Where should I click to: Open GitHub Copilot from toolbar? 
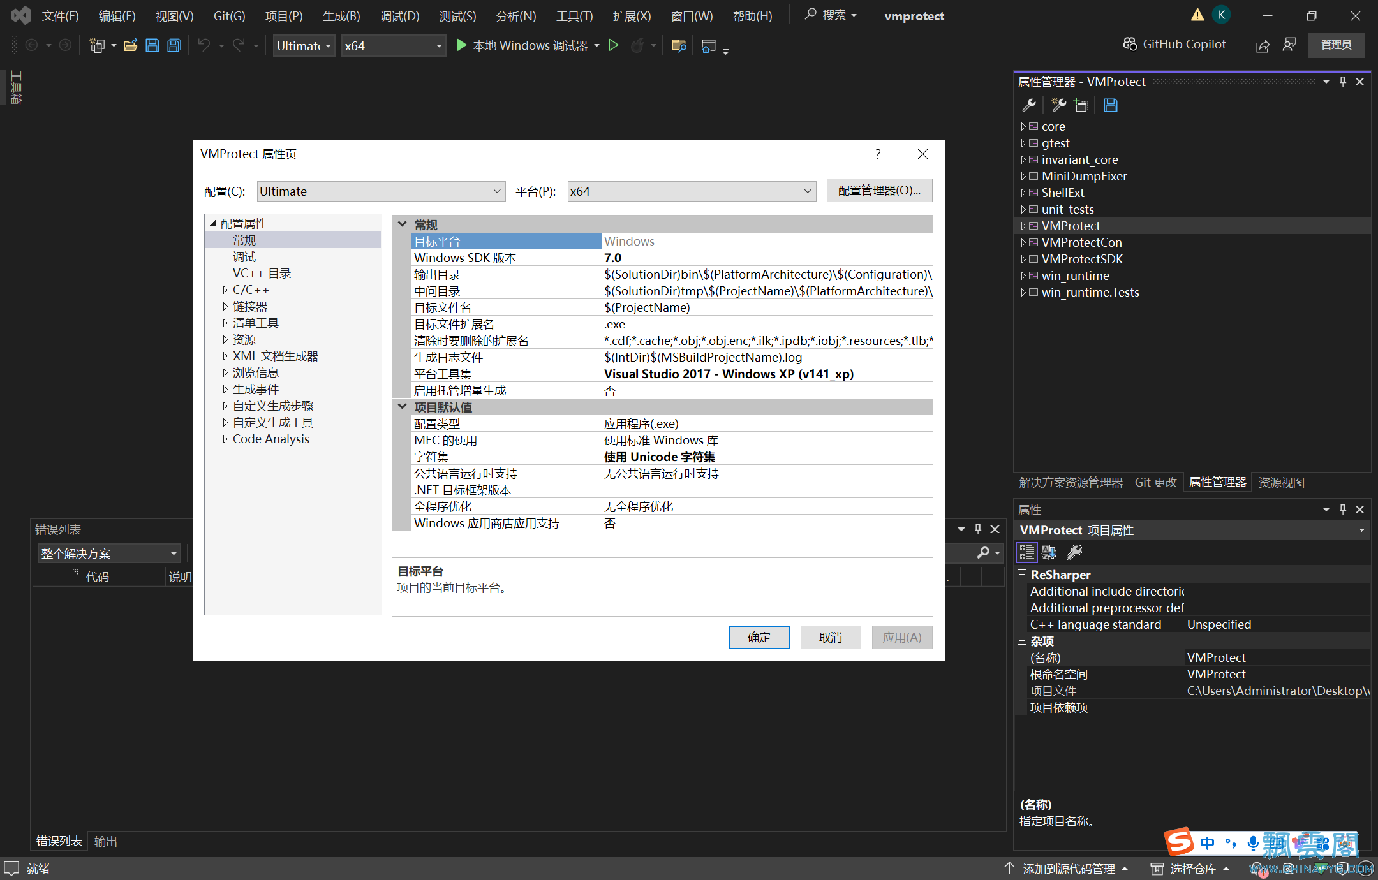click(x=1174, y=44)
